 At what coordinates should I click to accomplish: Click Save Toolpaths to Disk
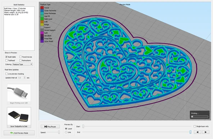click(x=19, y=126)
